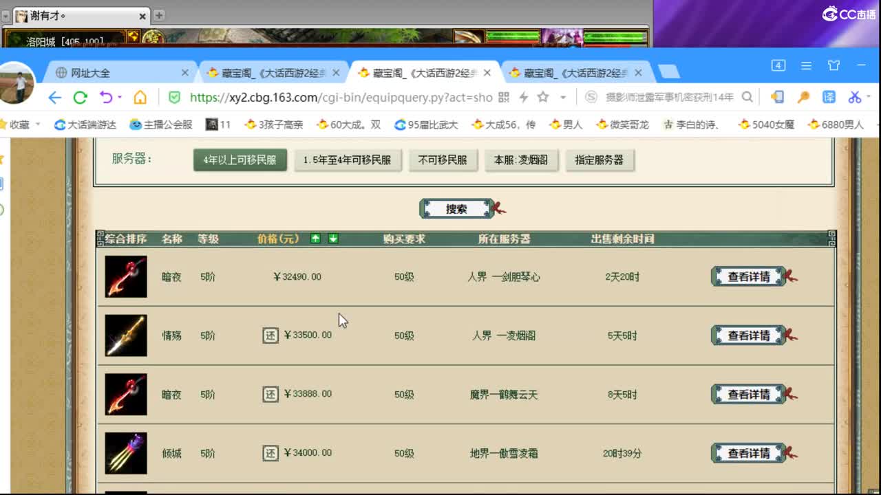Open 60大成。双 bookmark
Image resolution: width=881 pixels, height=495 pixels.
point(348,125)
